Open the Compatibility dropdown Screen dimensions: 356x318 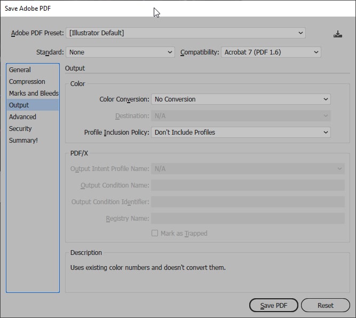271,52
